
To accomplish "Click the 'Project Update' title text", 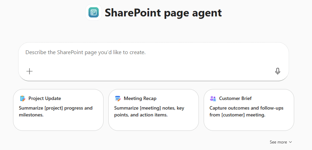I will [45, 98].
